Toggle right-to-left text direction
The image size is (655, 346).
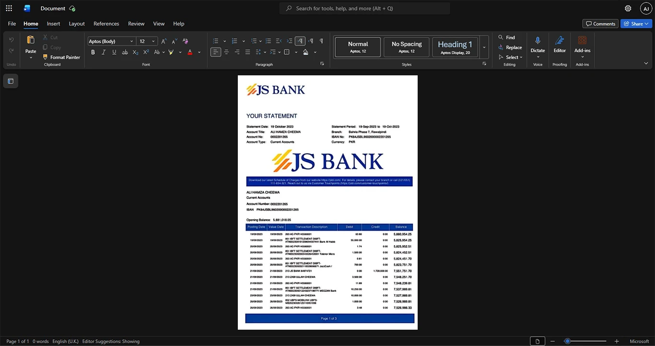pyautogui.click(x=311, y=41)
